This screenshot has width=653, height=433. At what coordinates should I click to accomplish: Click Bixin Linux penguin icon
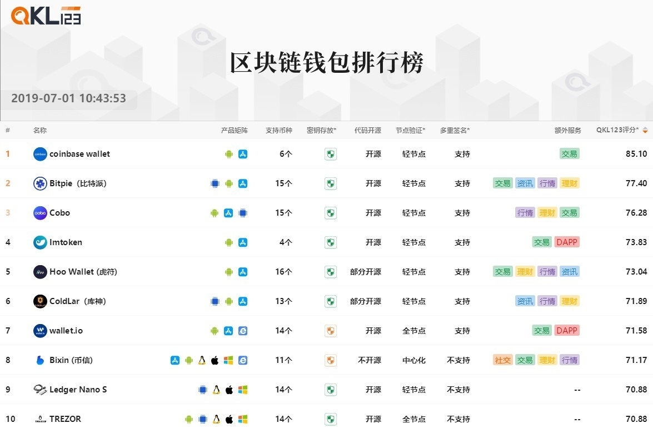pyautogui.click(x=202, y=360)
